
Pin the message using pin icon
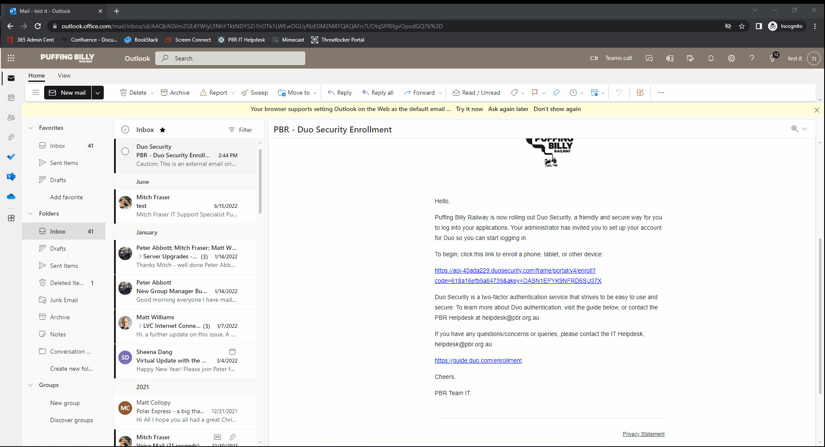pos(556,93)
